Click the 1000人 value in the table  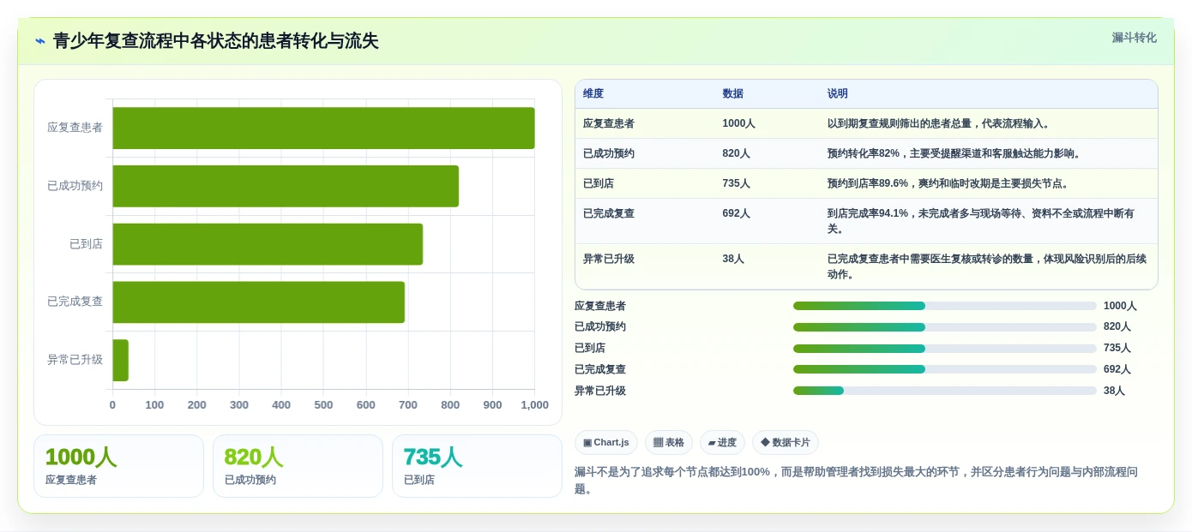pyautogui.click(x=738, y=123)
